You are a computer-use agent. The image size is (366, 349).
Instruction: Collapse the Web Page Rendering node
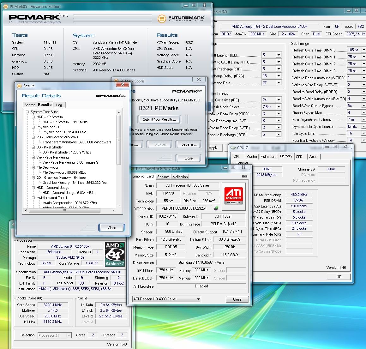(x=33, y=157)
